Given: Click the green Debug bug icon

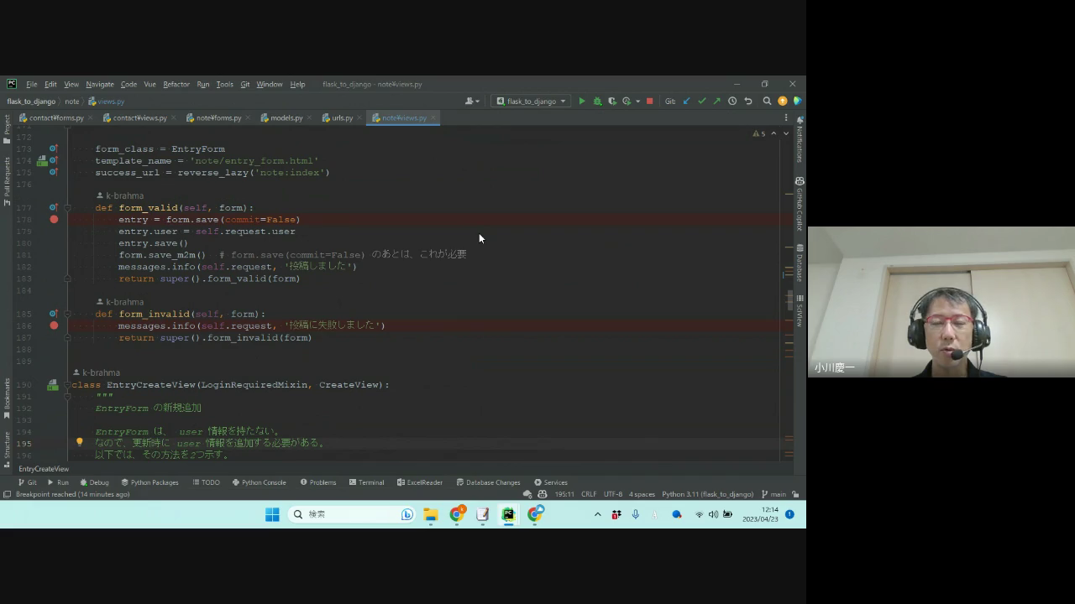Looking at the screenshot, I should click(597, 101).
